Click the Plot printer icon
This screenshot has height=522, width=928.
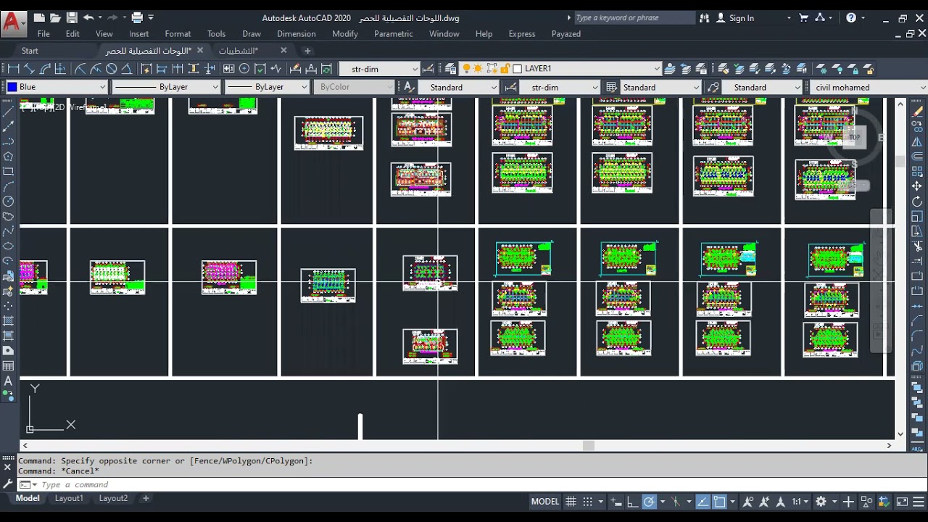click(x=136, y=17)
